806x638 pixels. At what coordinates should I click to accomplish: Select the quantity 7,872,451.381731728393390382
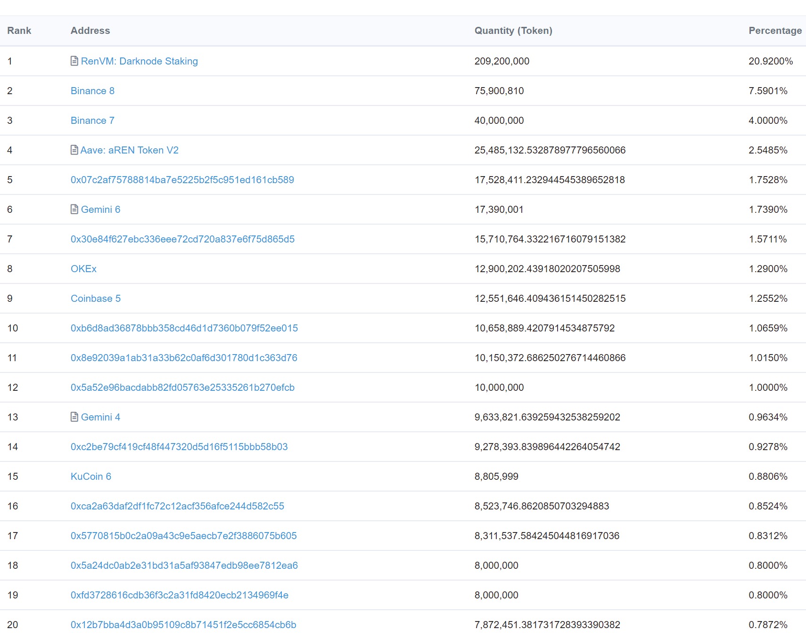(x=547, y=625)
